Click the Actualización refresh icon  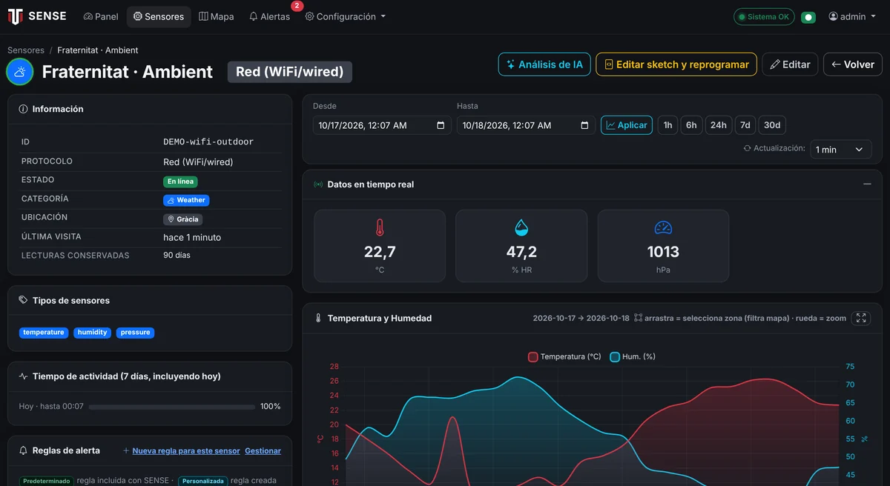(x=748, y=148)
